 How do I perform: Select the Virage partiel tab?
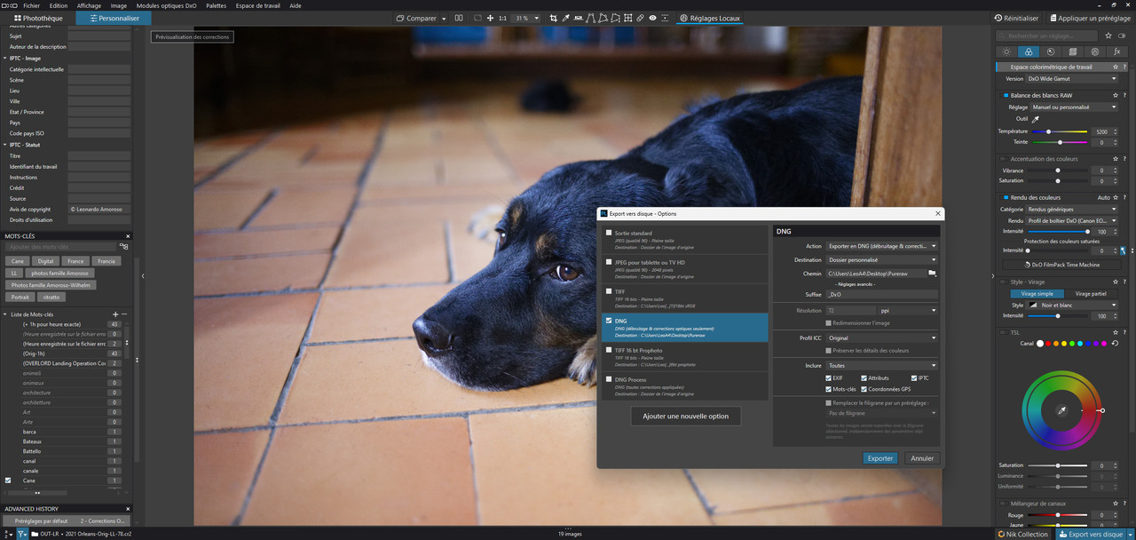(x=1091, y=293)
